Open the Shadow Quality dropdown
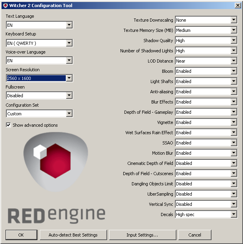243x244 pixels. tap(206, 41)
